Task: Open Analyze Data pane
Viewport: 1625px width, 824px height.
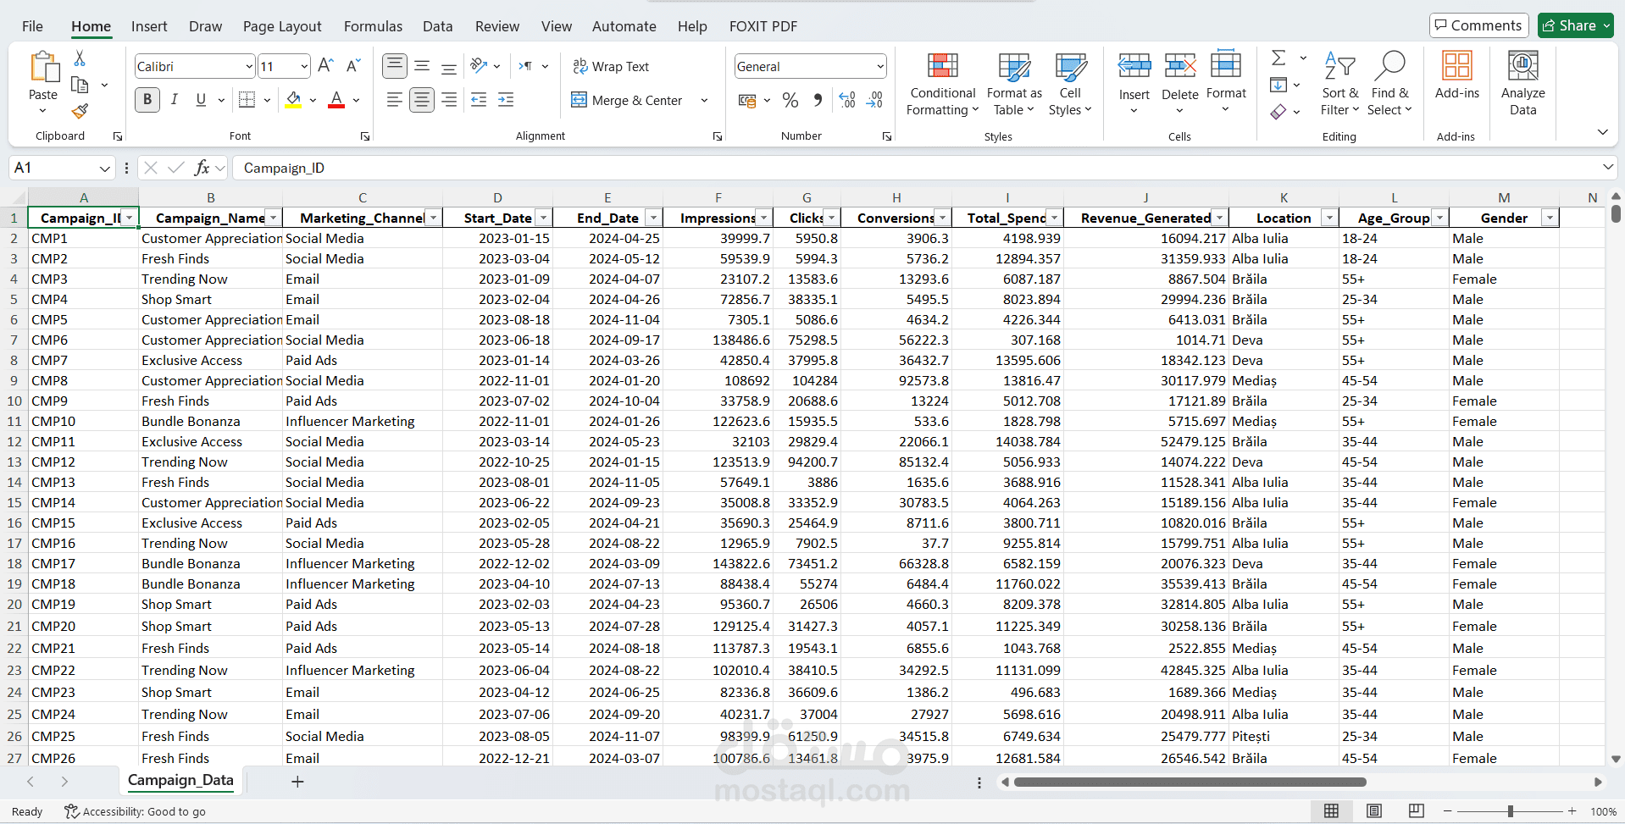Action: (x=1522, y=83)
